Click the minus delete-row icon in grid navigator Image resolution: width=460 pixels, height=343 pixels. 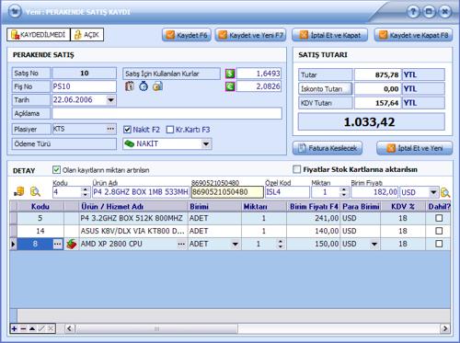(x=23, y=328)
